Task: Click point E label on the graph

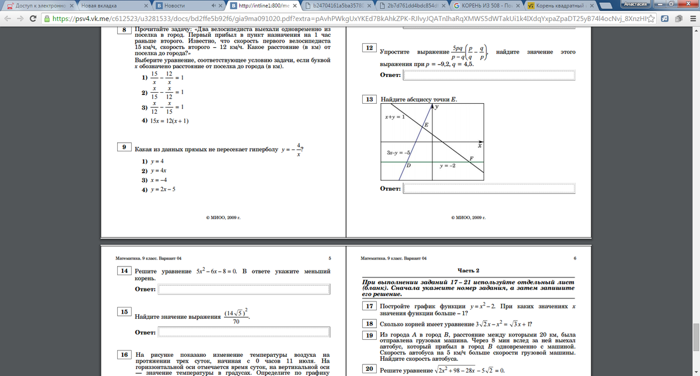Action: [x=426, y=125]
